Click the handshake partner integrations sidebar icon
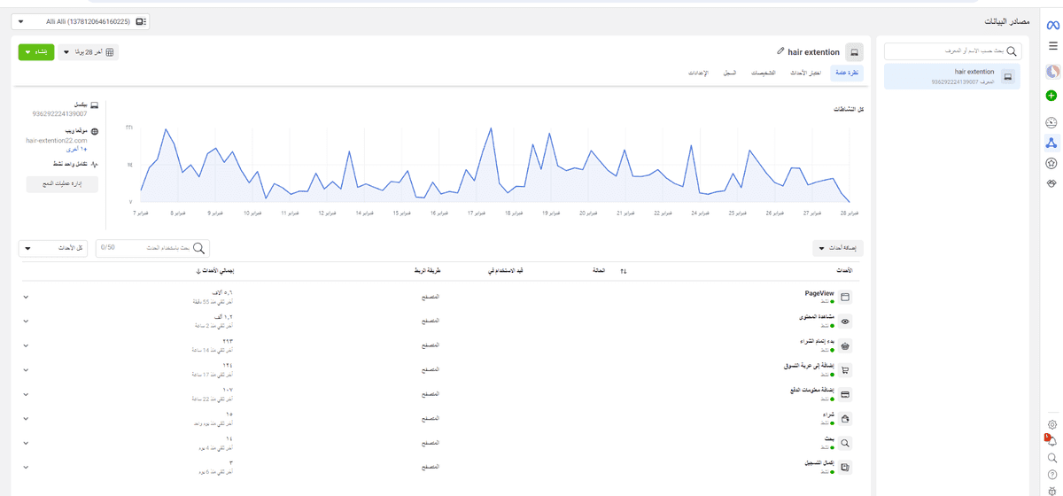The height and width of the screenshot is (496, 1063). pos(1051,183)
